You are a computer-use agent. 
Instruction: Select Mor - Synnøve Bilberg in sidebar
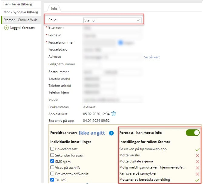click(x=20, y=12)
